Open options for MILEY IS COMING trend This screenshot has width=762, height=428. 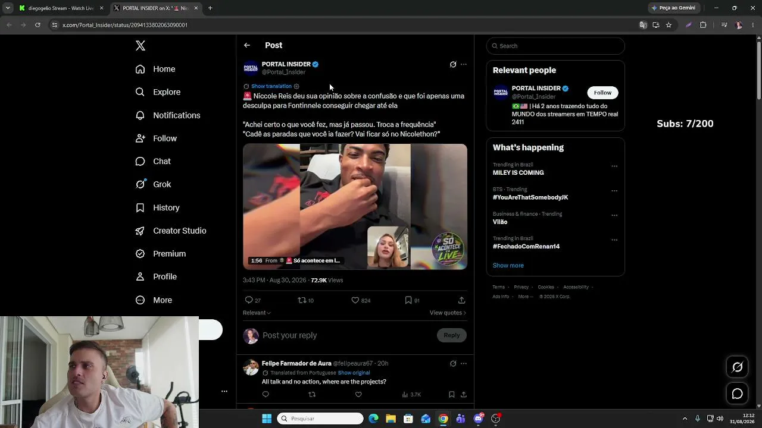click(614, 166)
